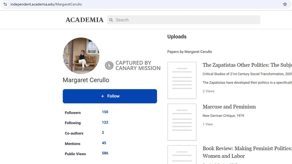Open Margaret Cerullo's profile photo
Image resolution: width=292 pixels, height=164 pixels.
pyautogui.click(x=81, y=56)
